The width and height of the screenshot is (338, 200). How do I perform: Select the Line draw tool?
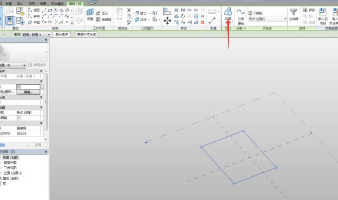44,10
